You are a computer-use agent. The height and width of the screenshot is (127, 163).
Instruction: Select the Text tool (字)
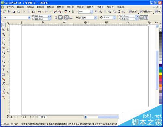point(3,70)
